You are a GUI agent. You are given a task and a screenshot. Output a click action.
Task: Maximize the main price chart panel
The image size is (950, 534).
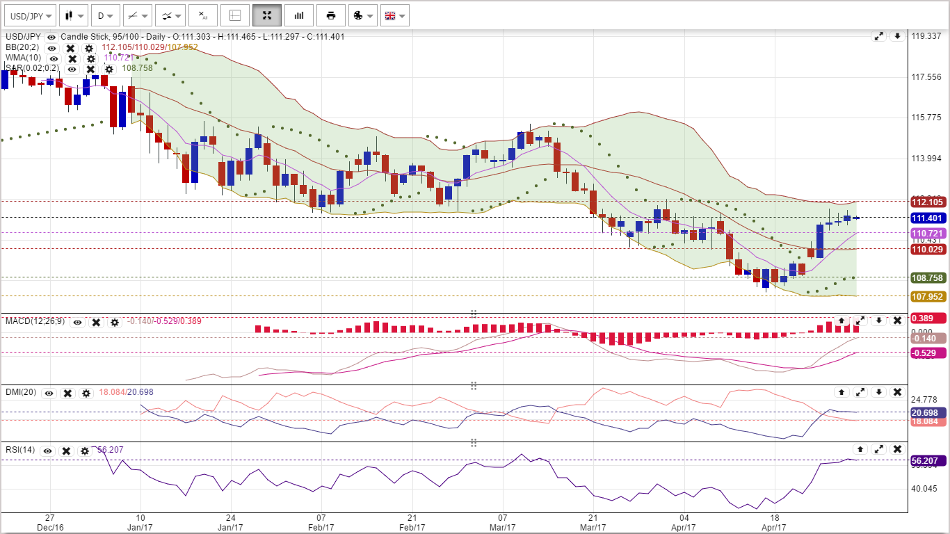coord(879,36)
